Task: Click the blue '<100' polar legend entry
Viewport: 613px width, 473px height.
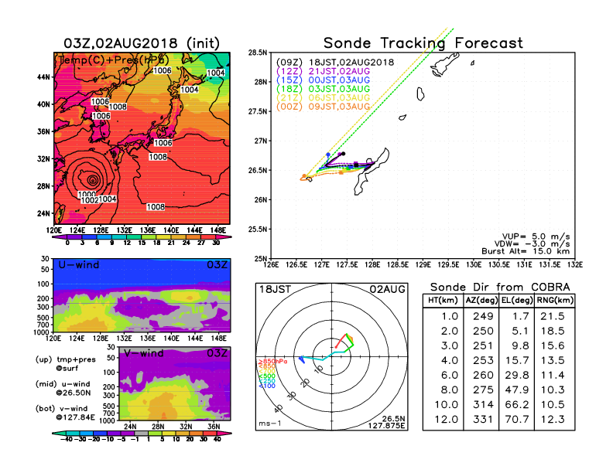Action: coord(266,386)
